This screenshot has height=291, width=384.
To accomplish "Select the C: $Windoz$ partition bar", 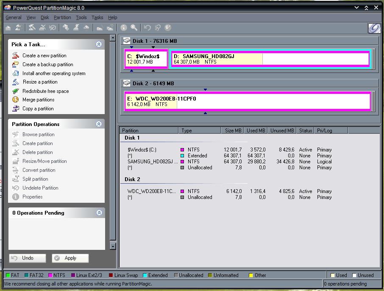I will (146, 59).
